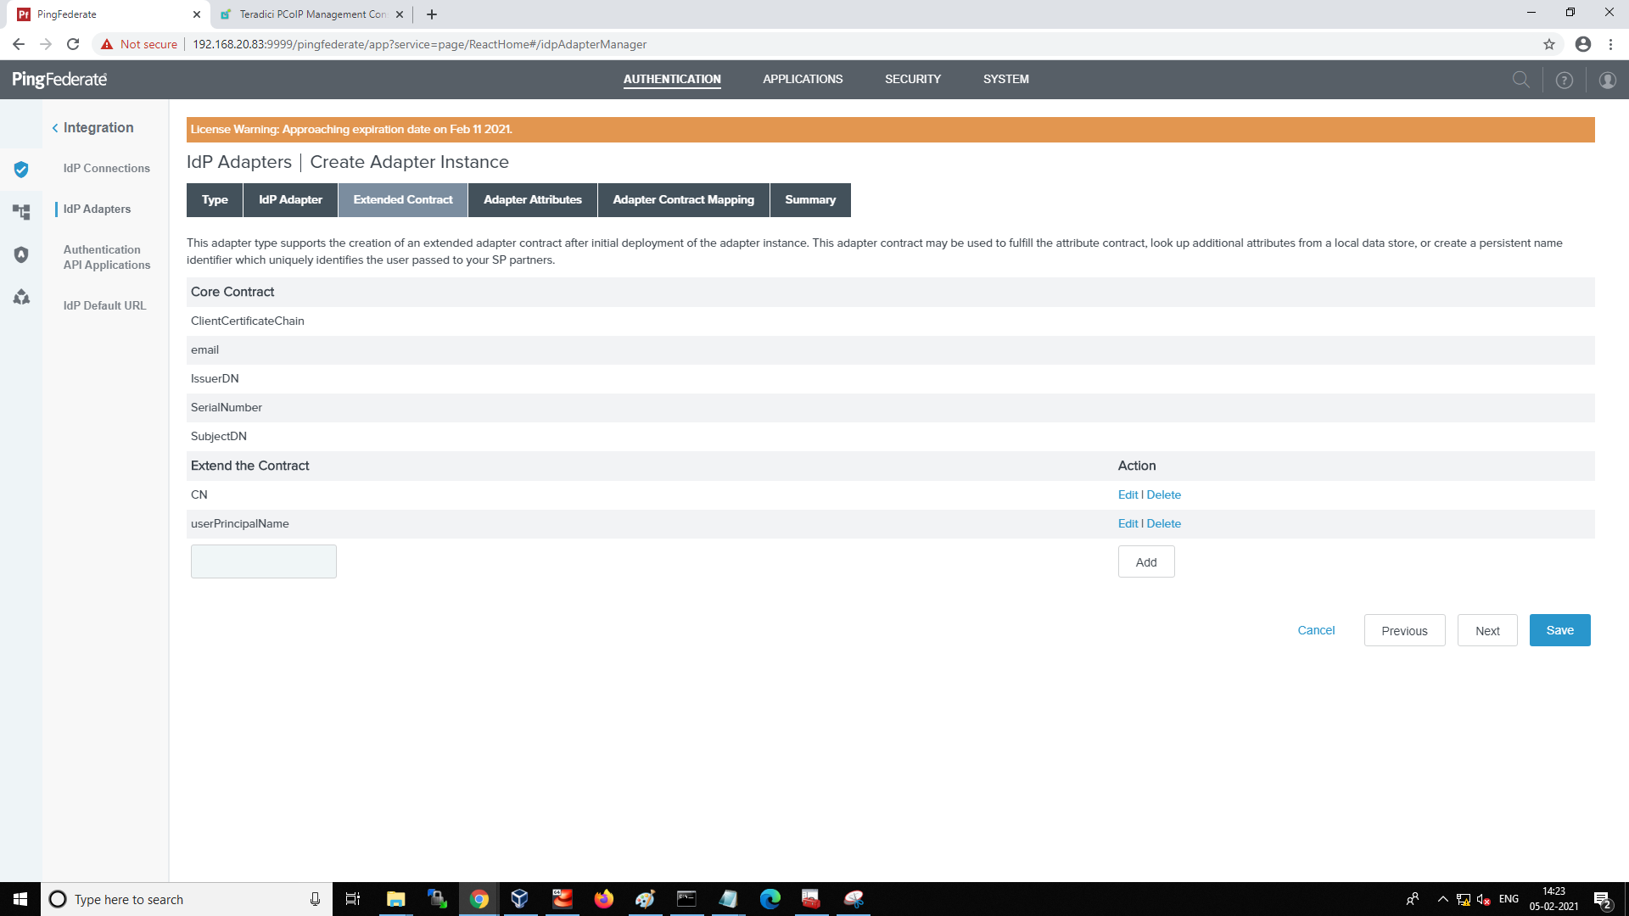Collapse Integration back chevron
Screen dimensions: 1629x916
coord(55,128)
